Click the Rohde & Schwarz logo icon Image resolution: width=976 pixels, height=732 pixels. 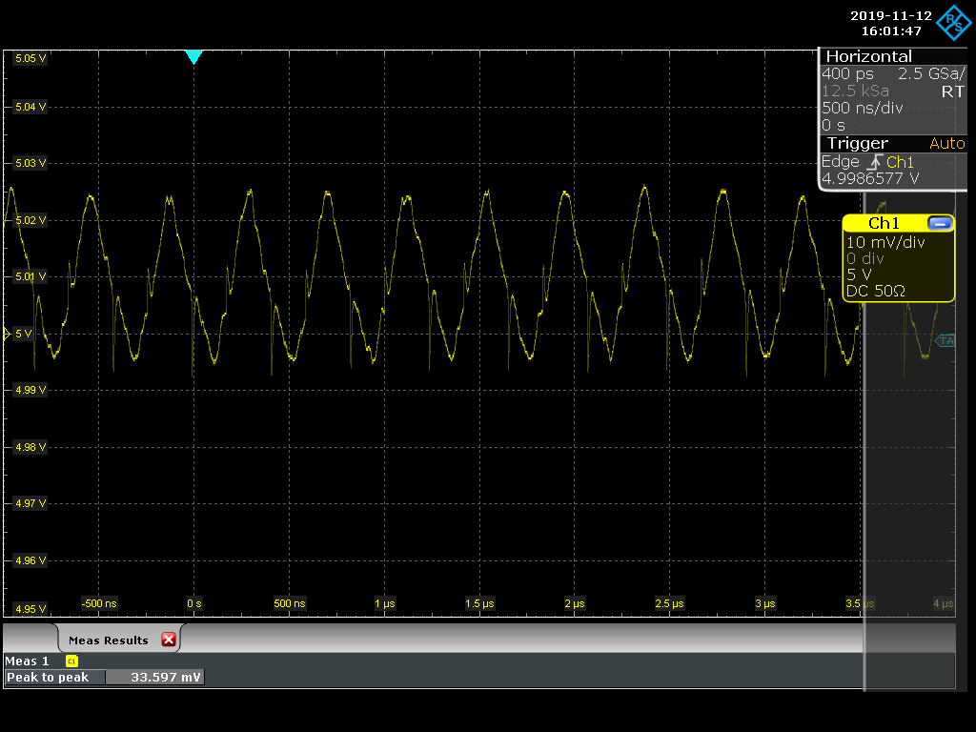pos(953,23)
